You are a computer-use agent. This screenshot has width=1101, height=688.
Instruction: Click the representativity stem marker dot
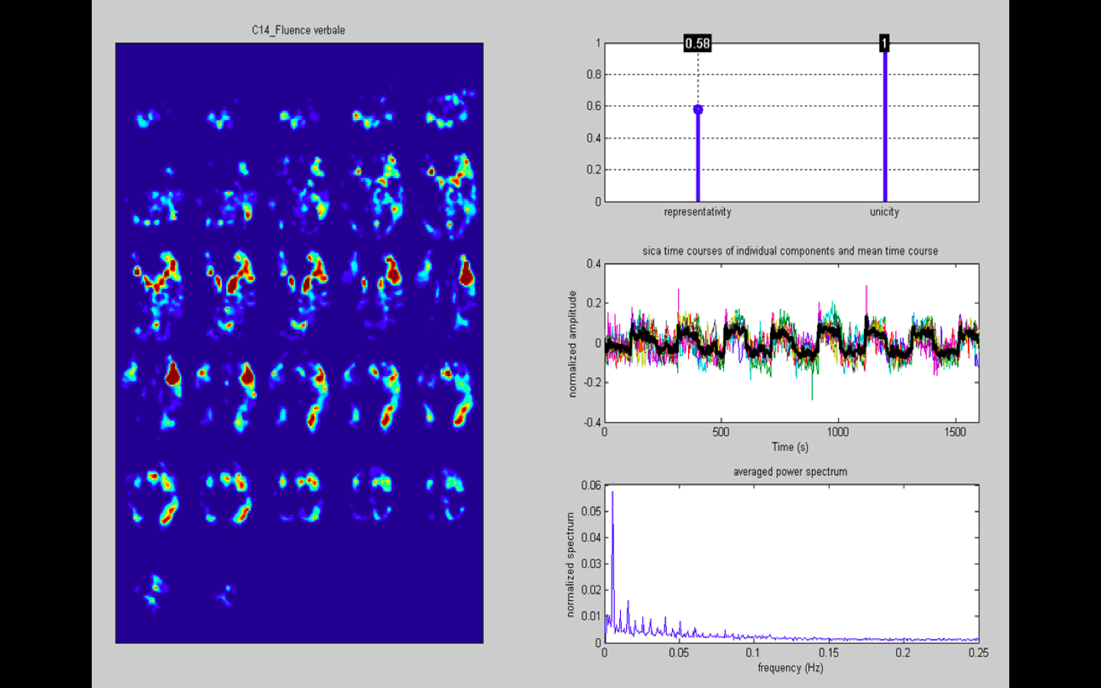tap(698, 110)
